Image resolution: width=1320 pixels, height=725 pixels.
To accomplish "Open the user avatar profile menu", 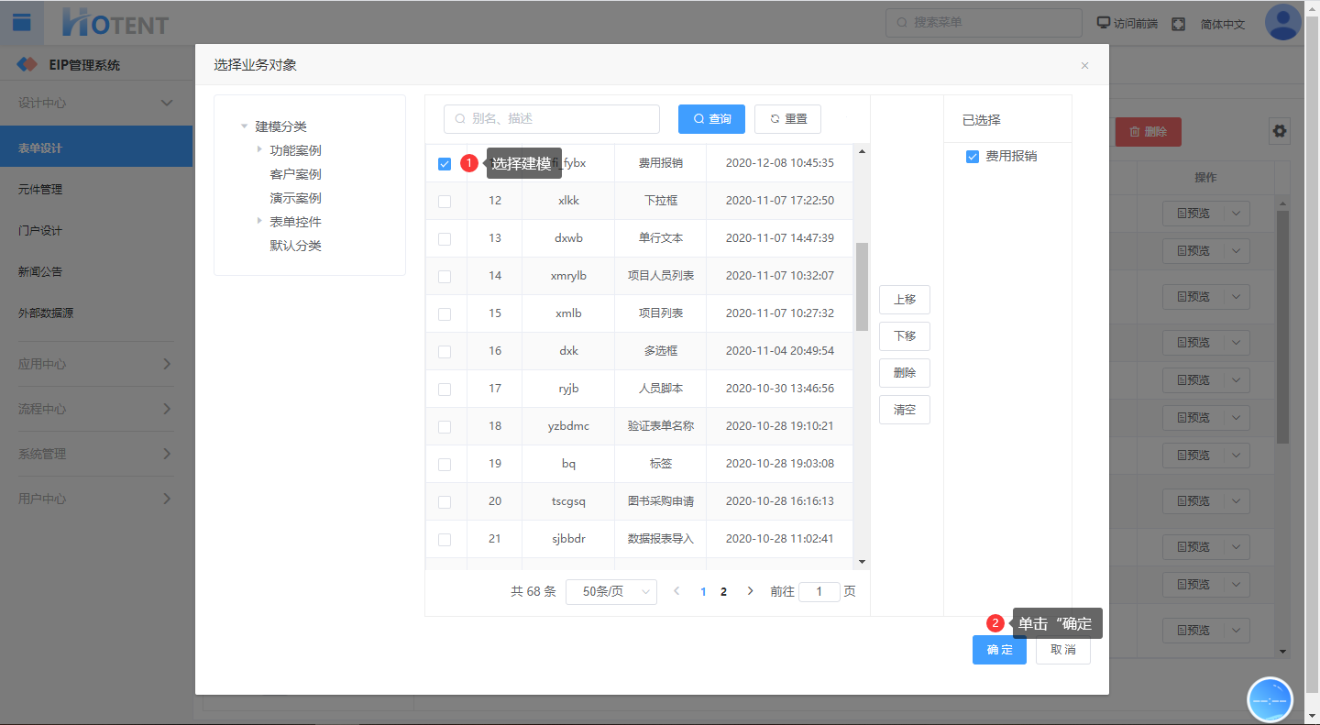I will [x=1282, y=23].
